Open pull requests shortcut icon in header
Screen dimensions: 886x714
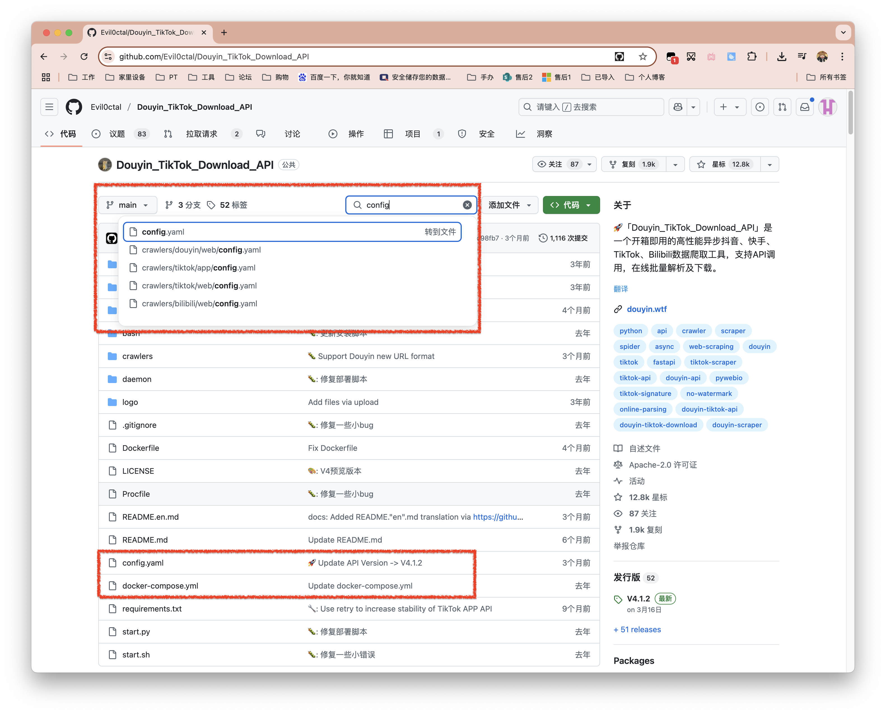[782, 107]
